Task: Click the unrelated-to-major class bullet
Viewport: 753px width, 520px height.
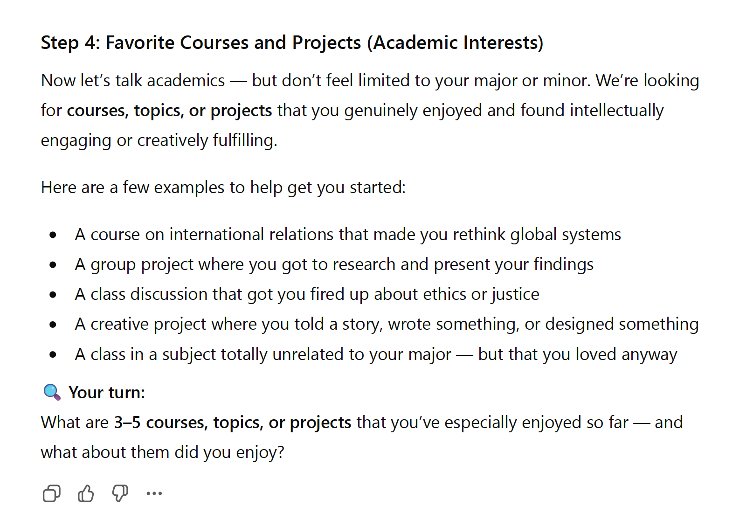Action: [376, 354]
